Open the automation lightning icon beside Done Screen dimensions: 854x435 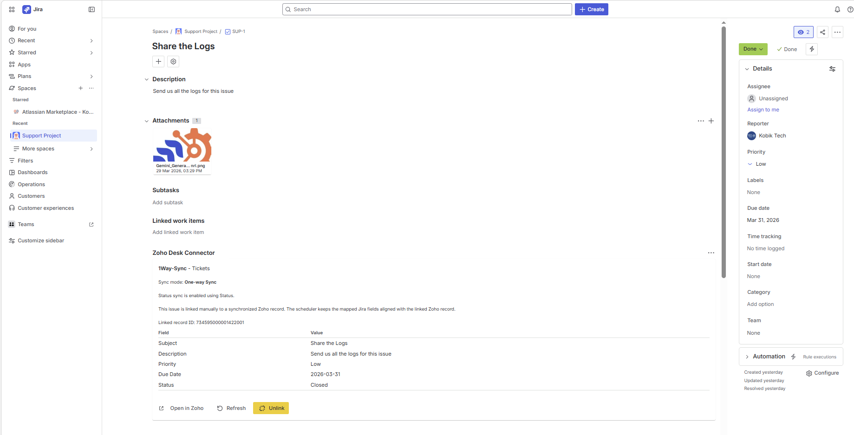coord(812,49)
